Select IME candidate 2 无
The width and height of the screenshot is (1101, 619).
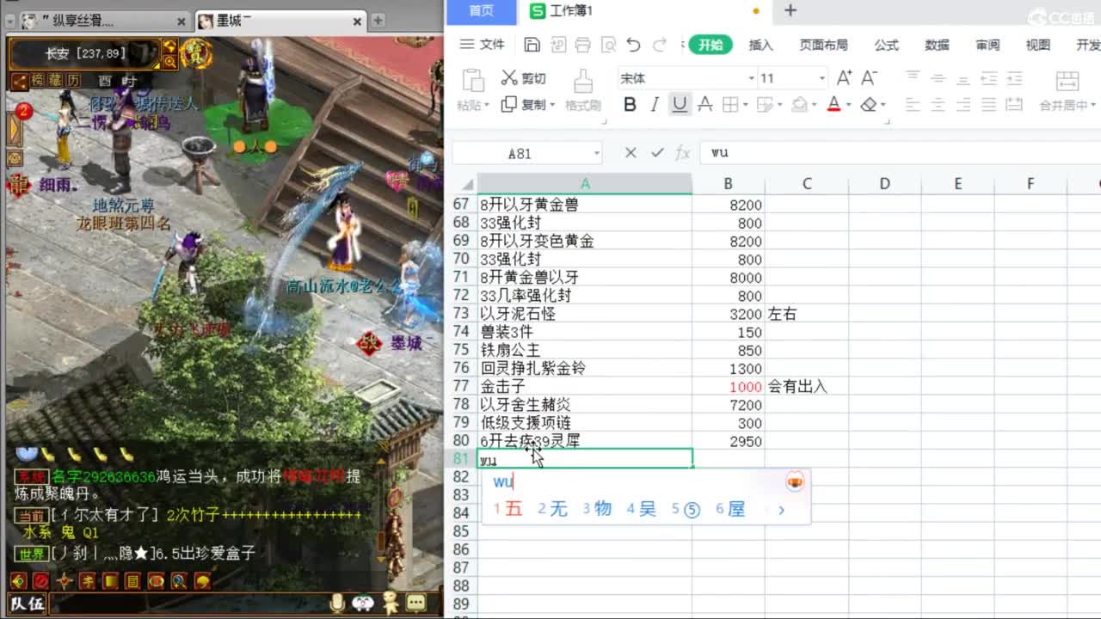552,509
